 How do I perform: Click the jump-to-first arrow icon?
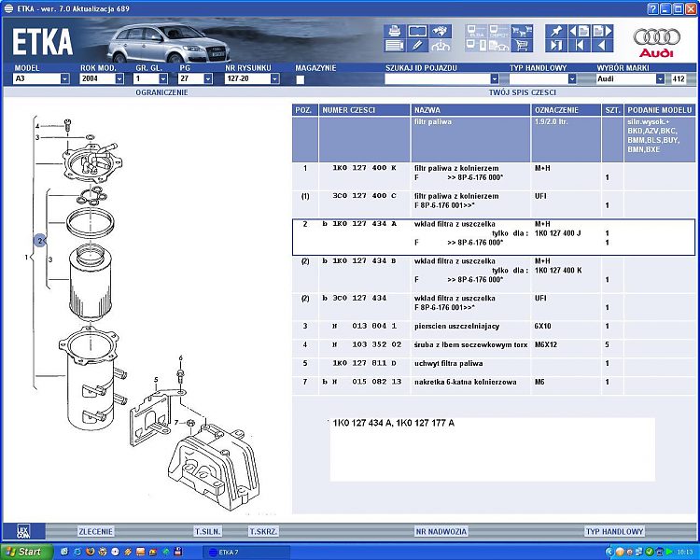coord(580,46)
